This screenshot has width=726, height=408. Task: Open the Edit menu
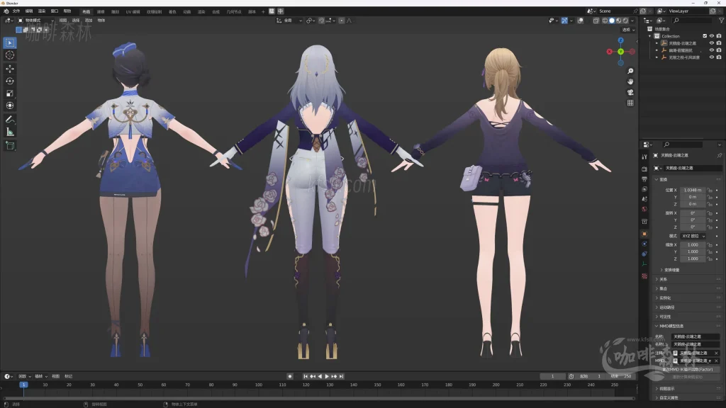click(29, 11)
